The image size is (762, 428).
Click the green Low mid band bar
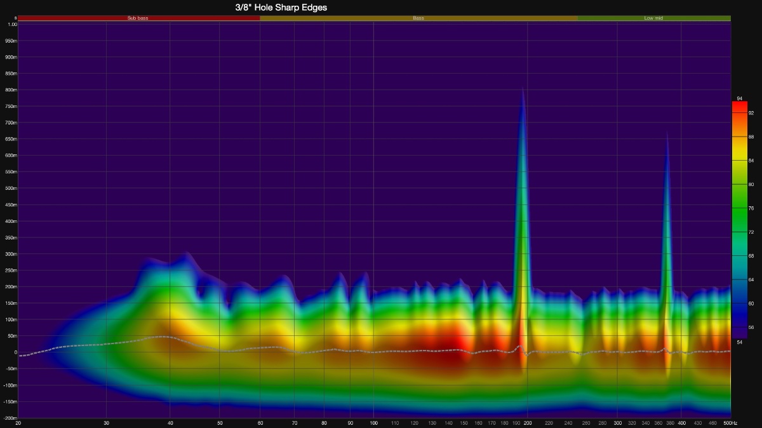pos(653,18)
